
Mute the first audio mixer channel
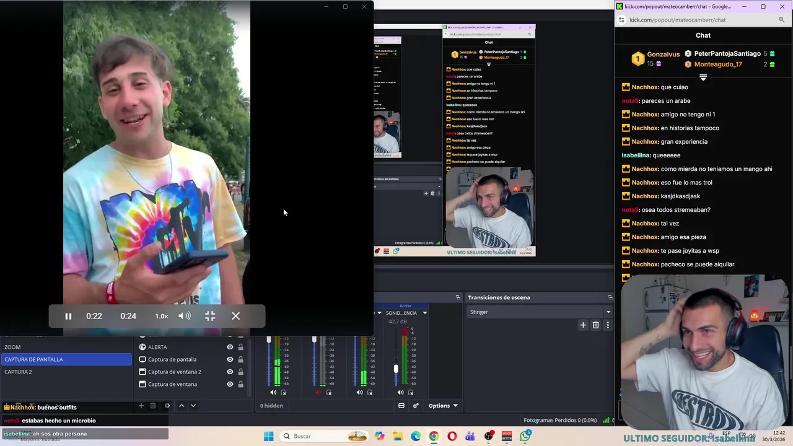pyautogui.click(x=273, y=392)
